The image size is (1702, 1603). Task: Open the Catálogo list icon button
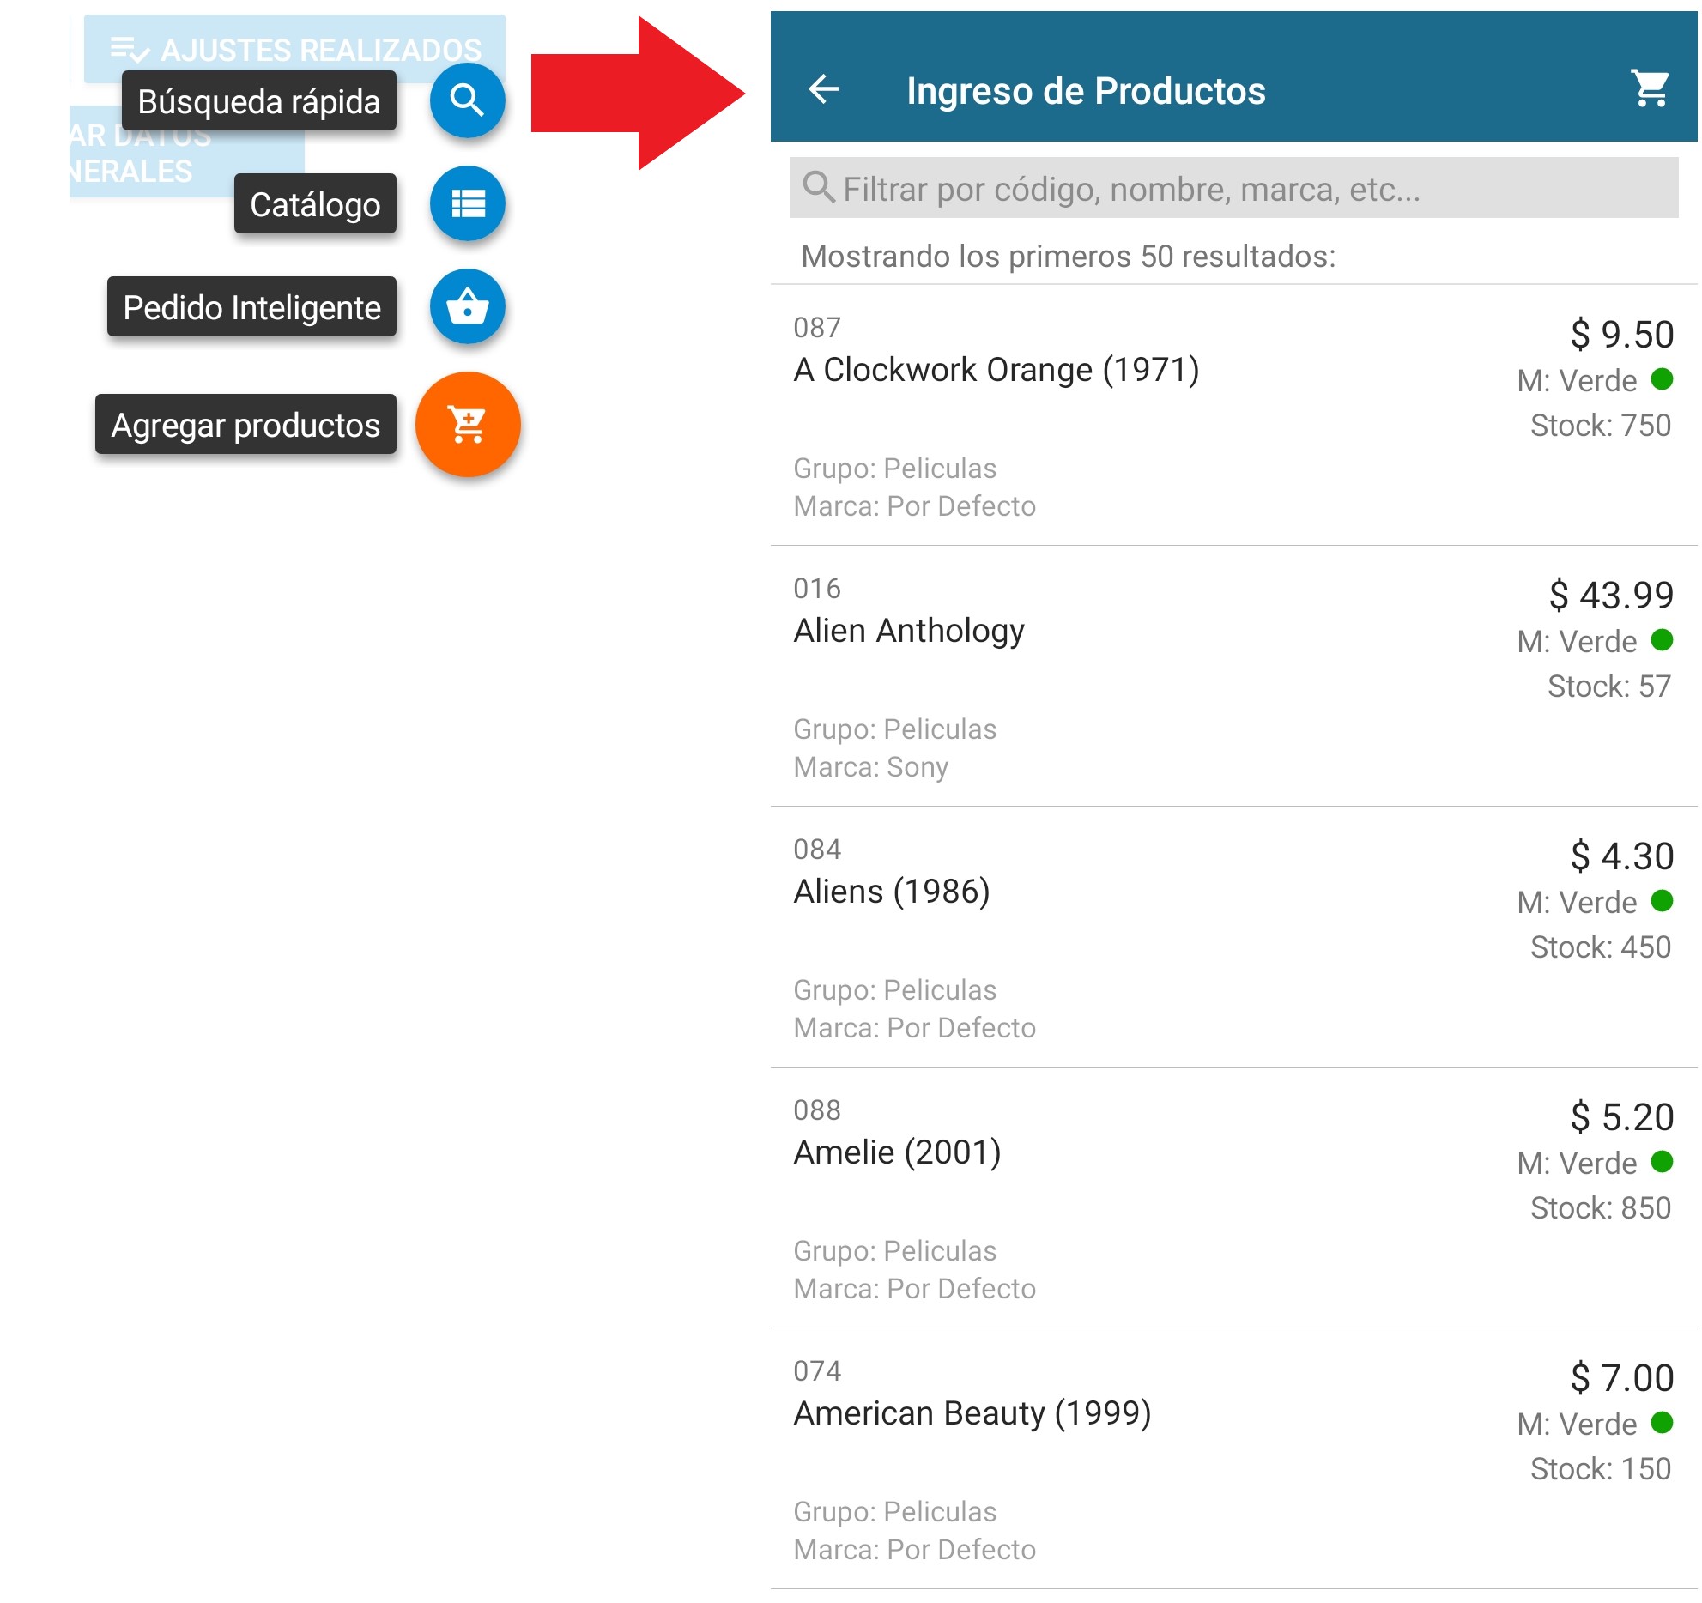(467, 203)
